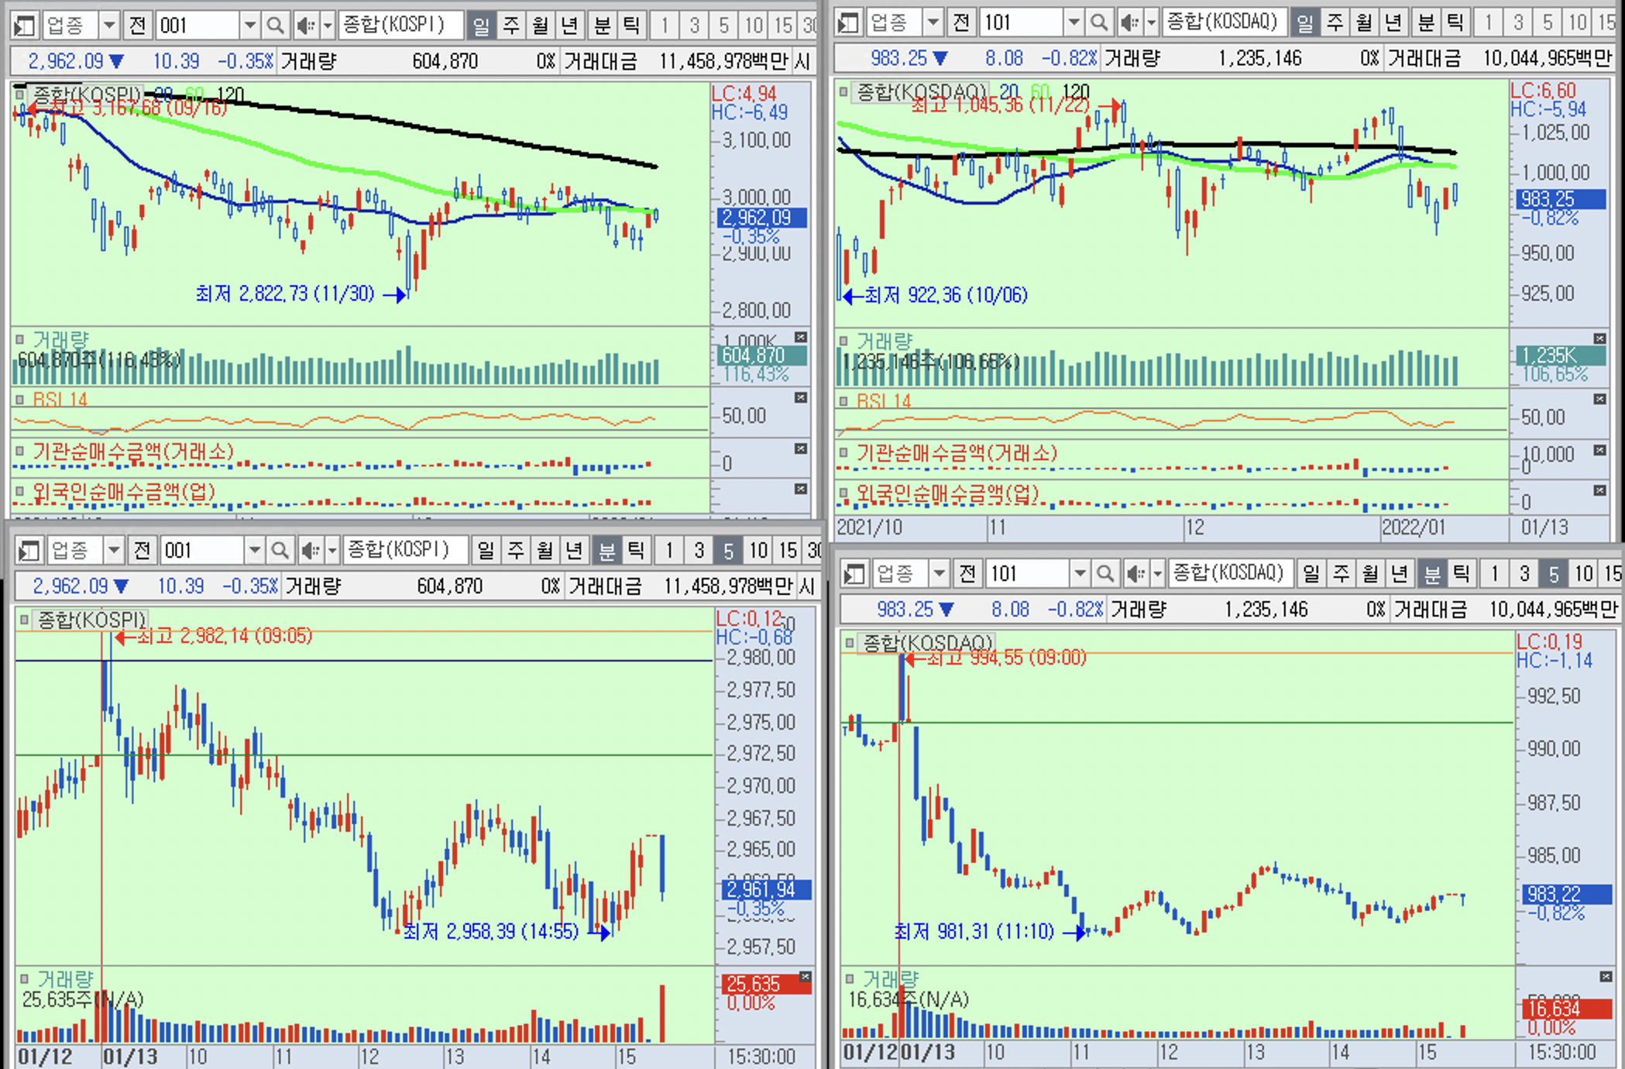The height and width of the screenshot is (1069, 1625).
Task: Toggle side panel icon in top-right KOSDAQ window
Action: coord(849,23)
